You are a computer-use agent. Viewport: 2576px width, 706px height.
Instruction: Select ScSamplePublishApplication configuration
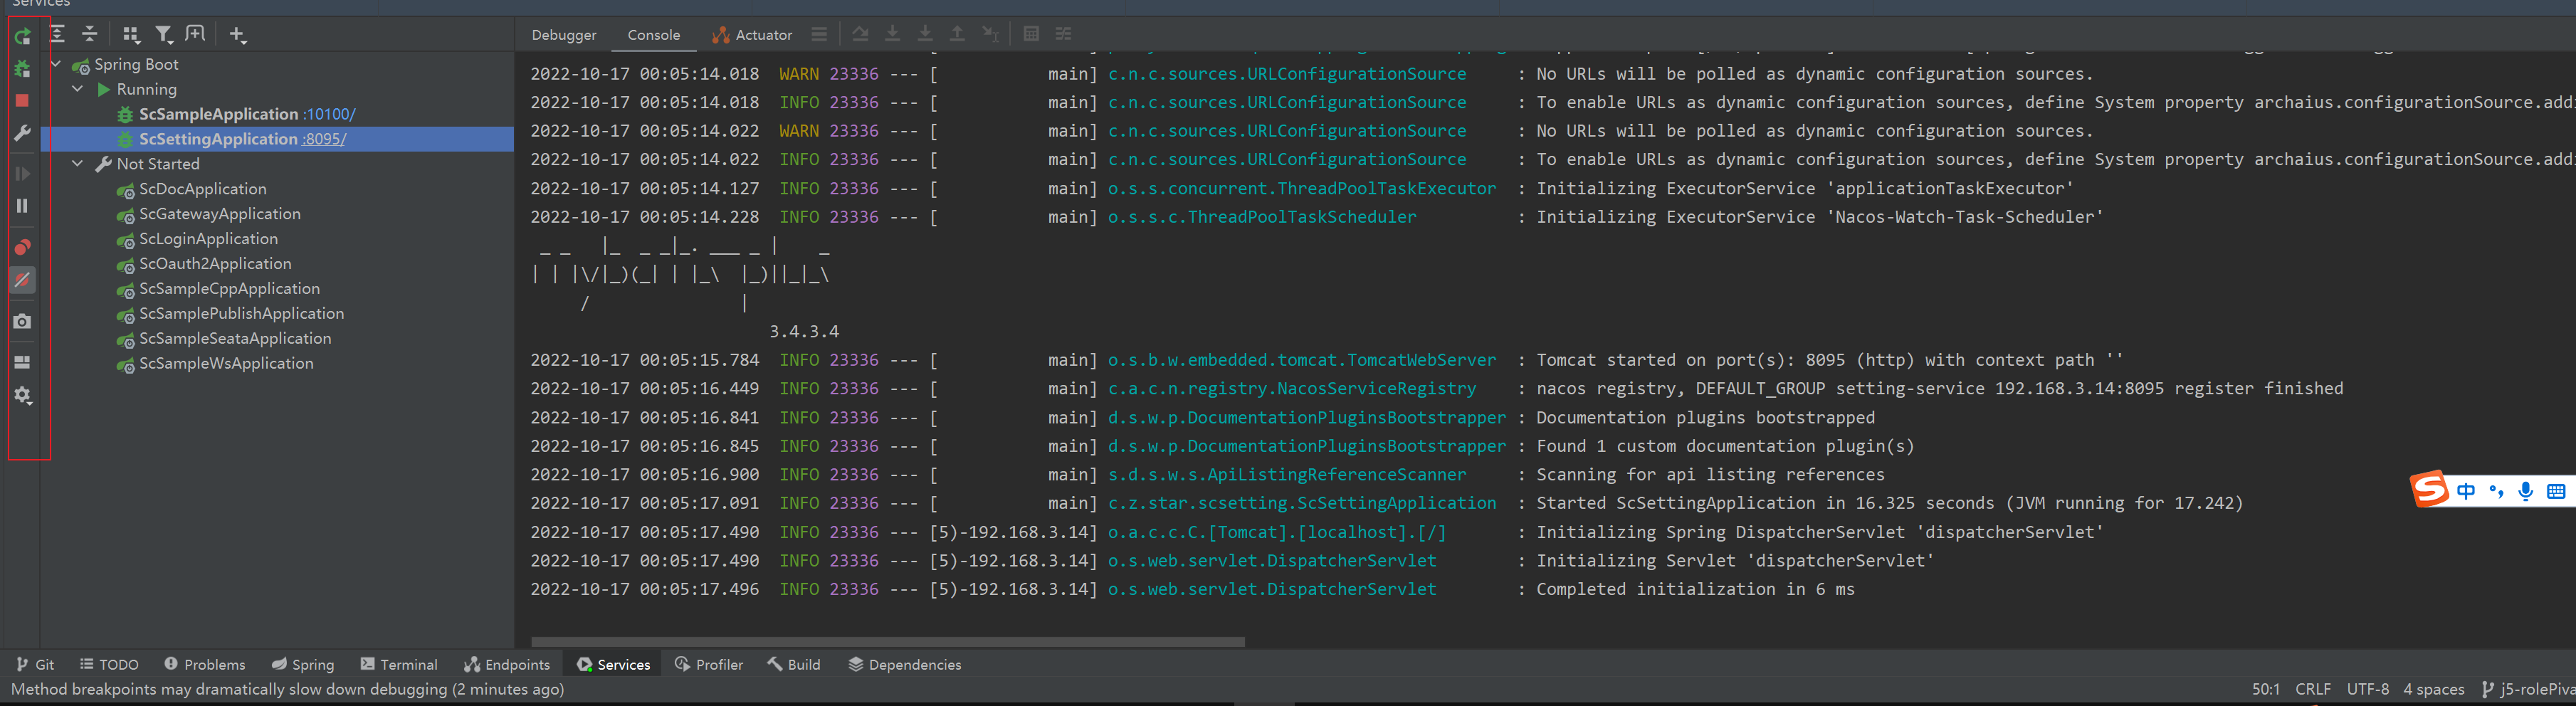[241, 314]
